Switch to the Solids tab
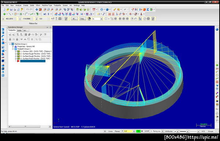 click(19, 30)
